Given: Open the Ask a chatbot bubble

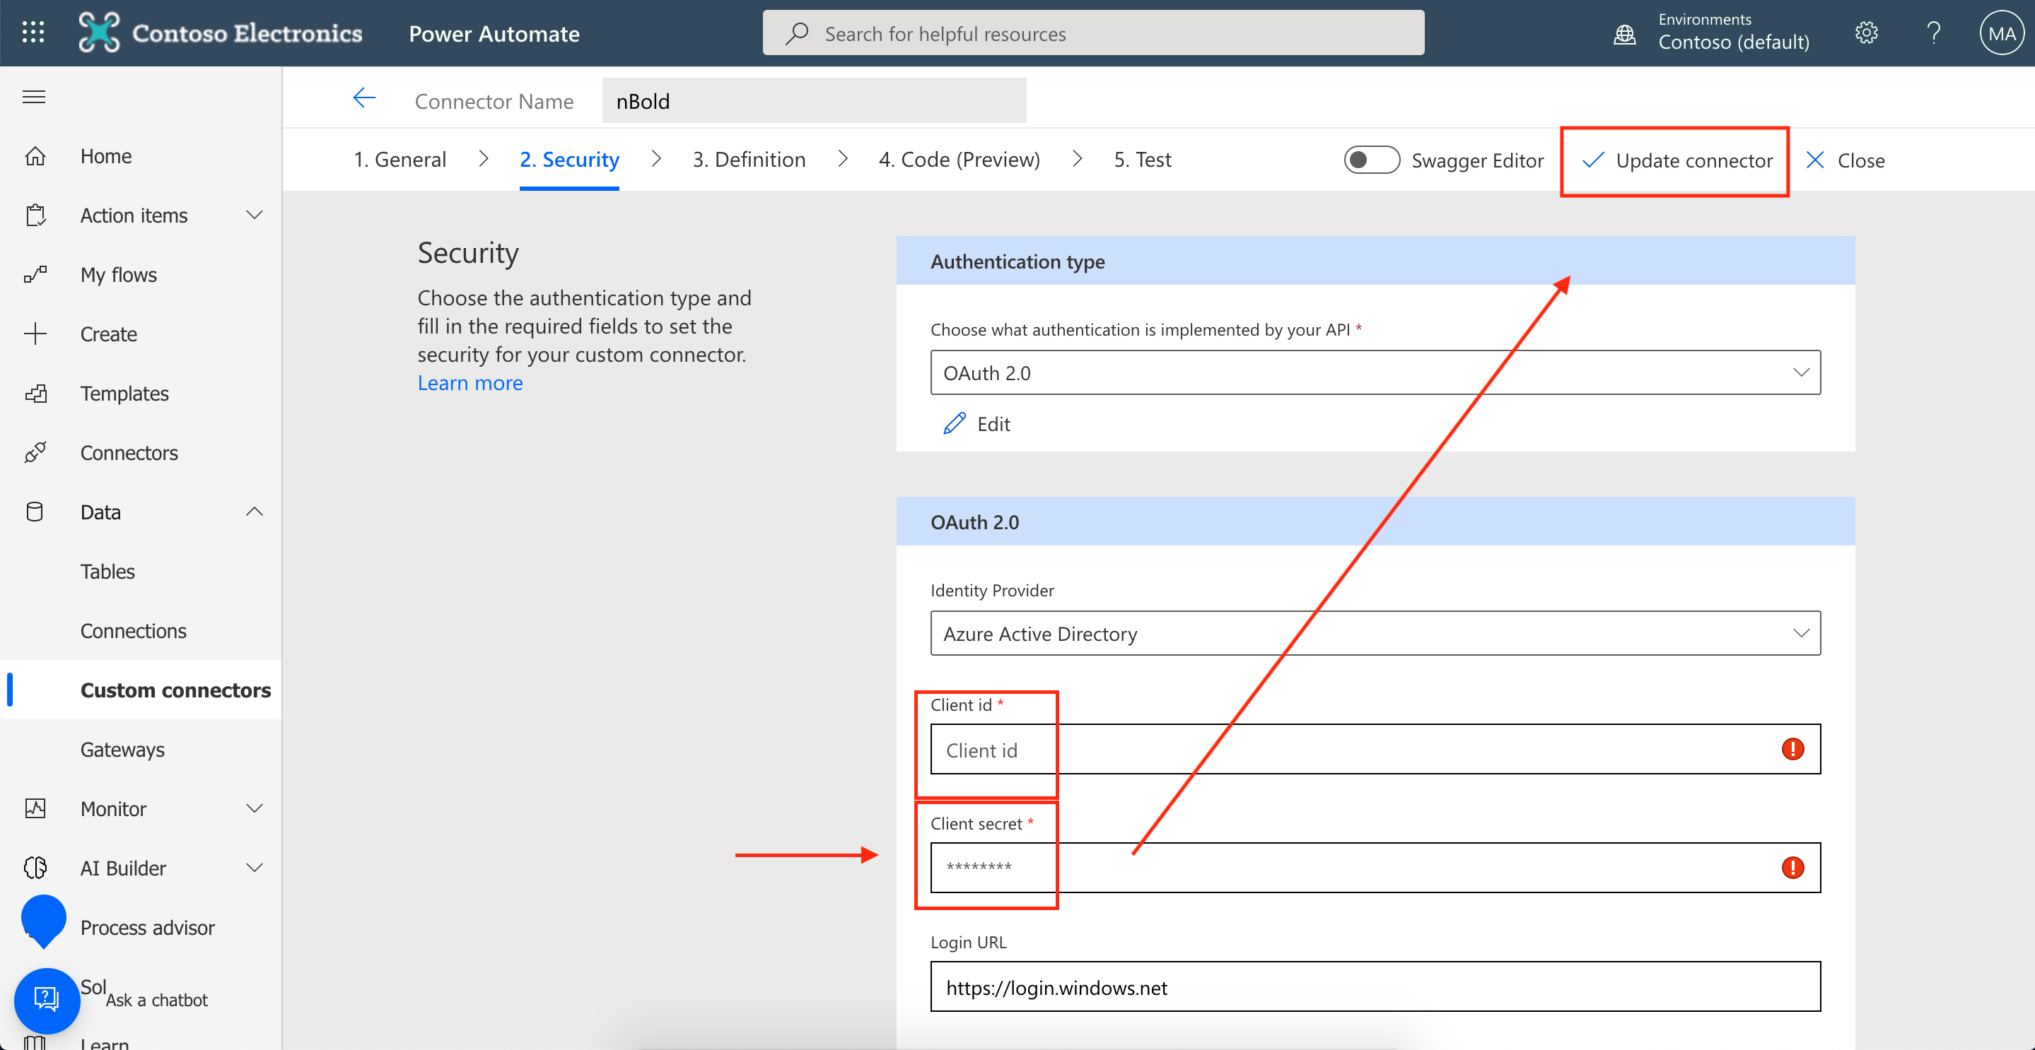Looking at the screenshot, I should [x=47, y=999].
